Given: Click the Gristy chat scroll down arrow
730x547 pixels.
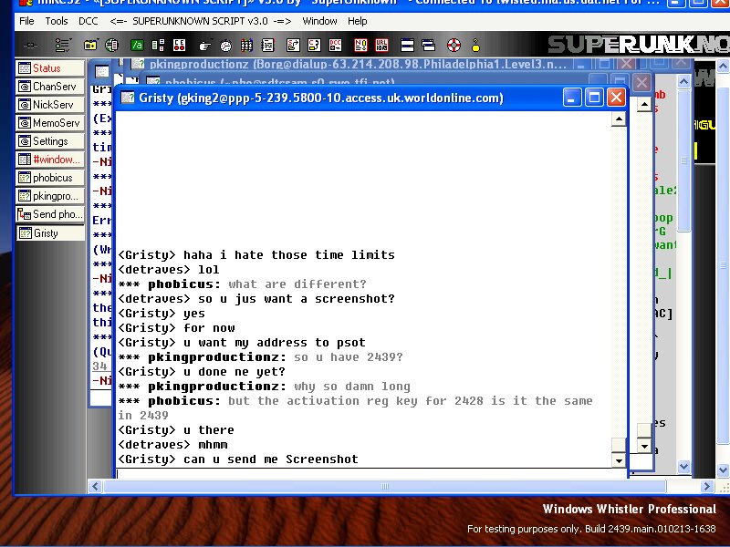Looking at the screenshot, I should pos(619,460).
